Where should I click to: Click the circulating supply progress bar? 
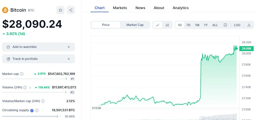[32, 116]
